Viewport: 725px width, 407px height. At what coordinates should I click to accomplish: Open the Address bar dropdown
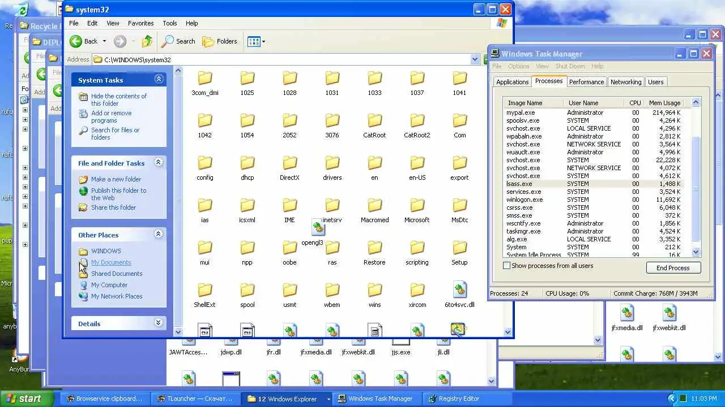(x=475, y=59)
